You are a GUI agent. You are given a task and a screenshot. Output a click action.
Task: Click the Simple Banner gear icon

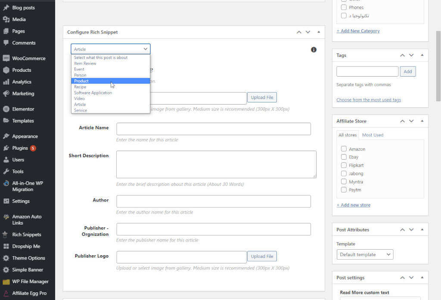pos(6,270)
